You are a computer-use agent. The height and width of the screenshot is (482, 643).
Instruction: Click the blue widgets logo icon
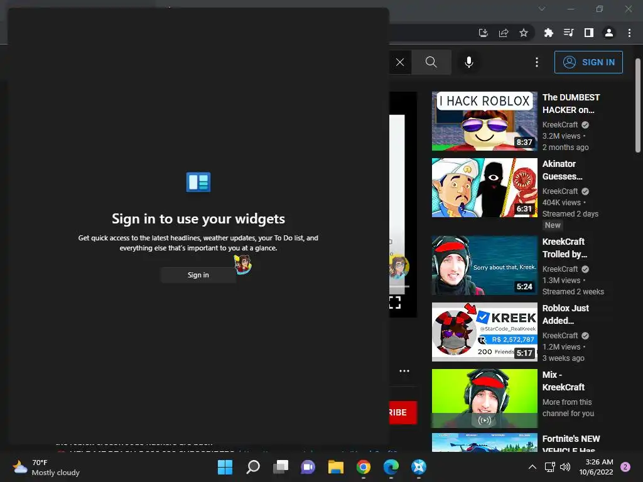pos(198,182)
